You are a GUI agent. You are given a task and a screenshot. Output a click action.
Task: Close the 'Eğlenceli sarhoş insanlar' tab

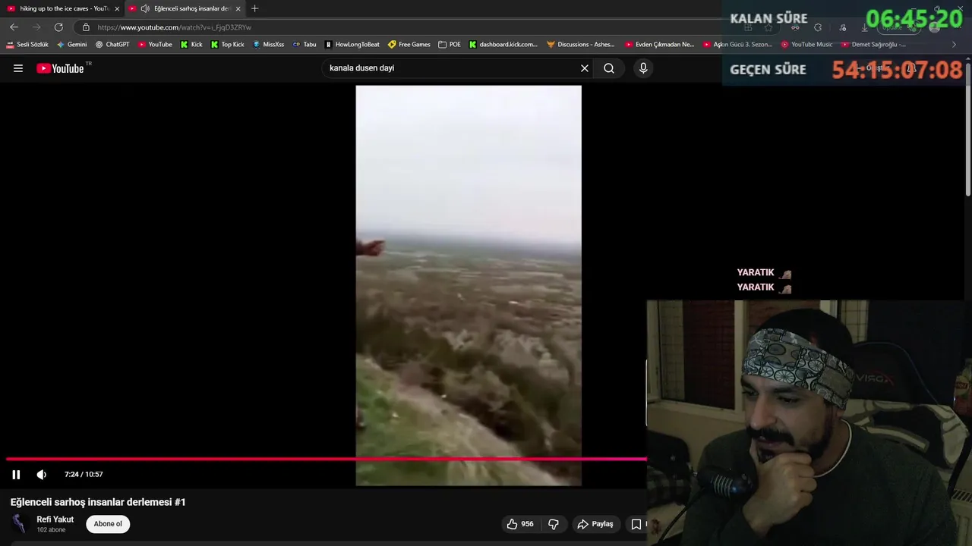[x=238, y=9]
